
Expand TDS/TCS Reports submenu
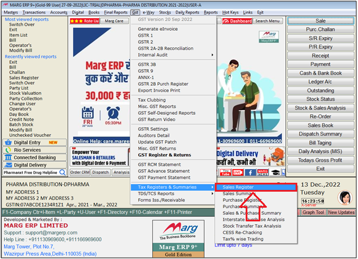[x=173, y=194]
